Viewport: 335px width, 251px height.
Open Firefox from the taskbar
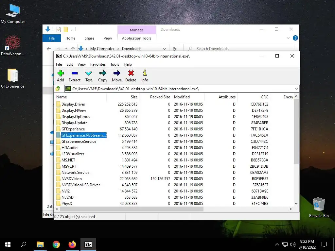[72, 244]
